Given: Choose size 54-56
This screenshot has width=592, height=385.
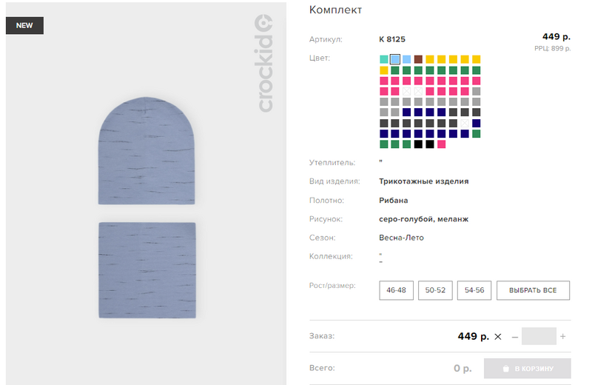Looking at the screenshot, I should (474, 290).
